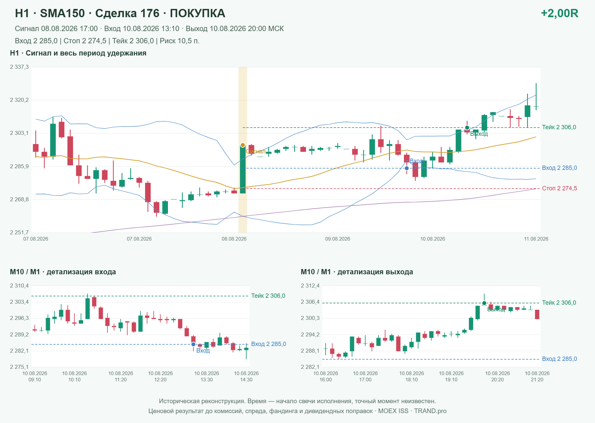Click the 13:30 time label under the entry detail chart
Viewport: 595px width, 423px height.
point(207,380)
